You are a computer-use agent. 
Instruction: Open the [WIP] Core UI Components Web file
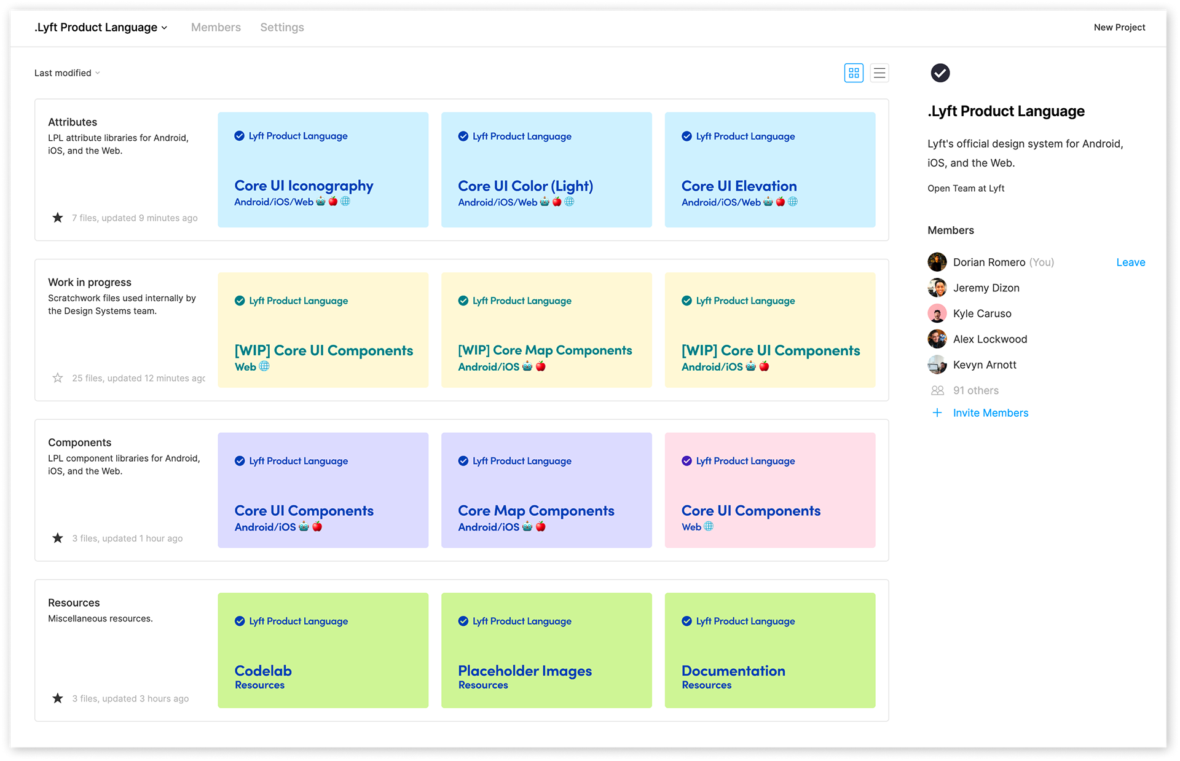pyautogui.click(x=323, y=330)
